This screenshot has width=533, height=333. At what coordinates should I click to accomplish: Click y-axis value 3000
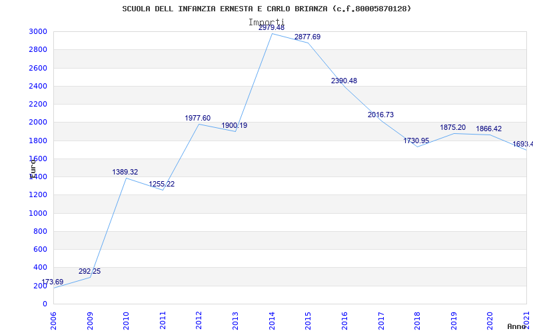(39, 31)
